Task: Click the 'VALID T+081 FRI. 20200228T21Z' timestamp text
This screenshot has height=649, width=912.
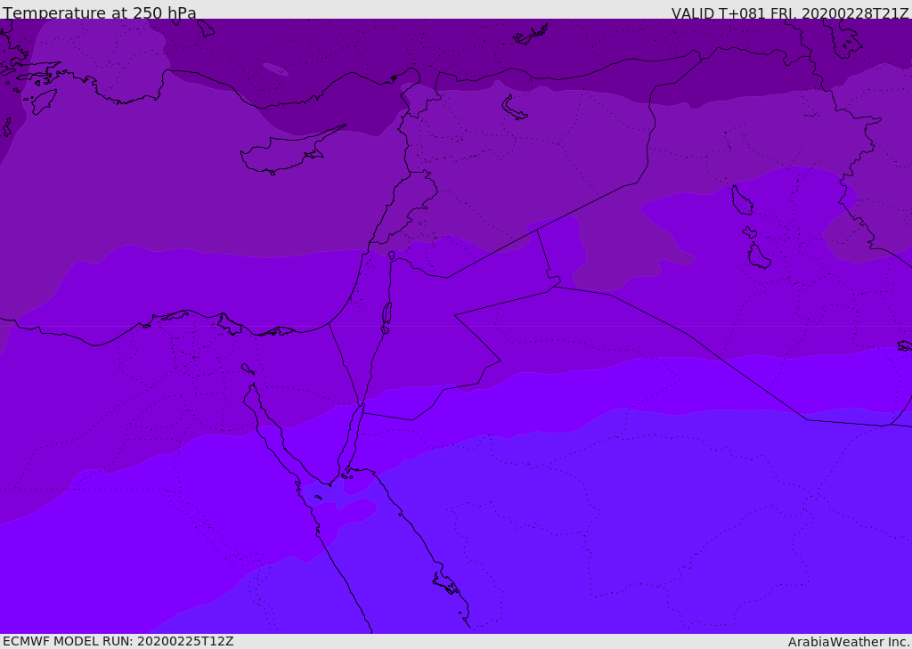Action: pos(790,13)
